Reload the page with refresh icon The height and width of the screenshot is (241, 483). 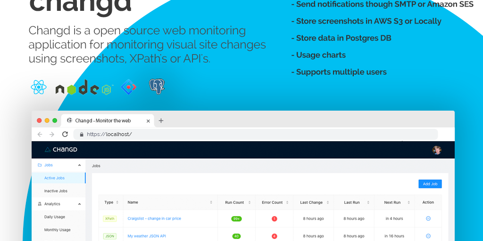[x=65, y=134]
